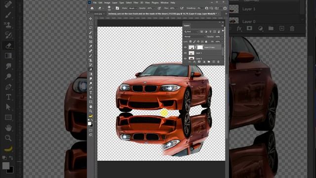Open the Opacity slider dropdown in options bar
The image size is (316, 178).
pos(155,8)
